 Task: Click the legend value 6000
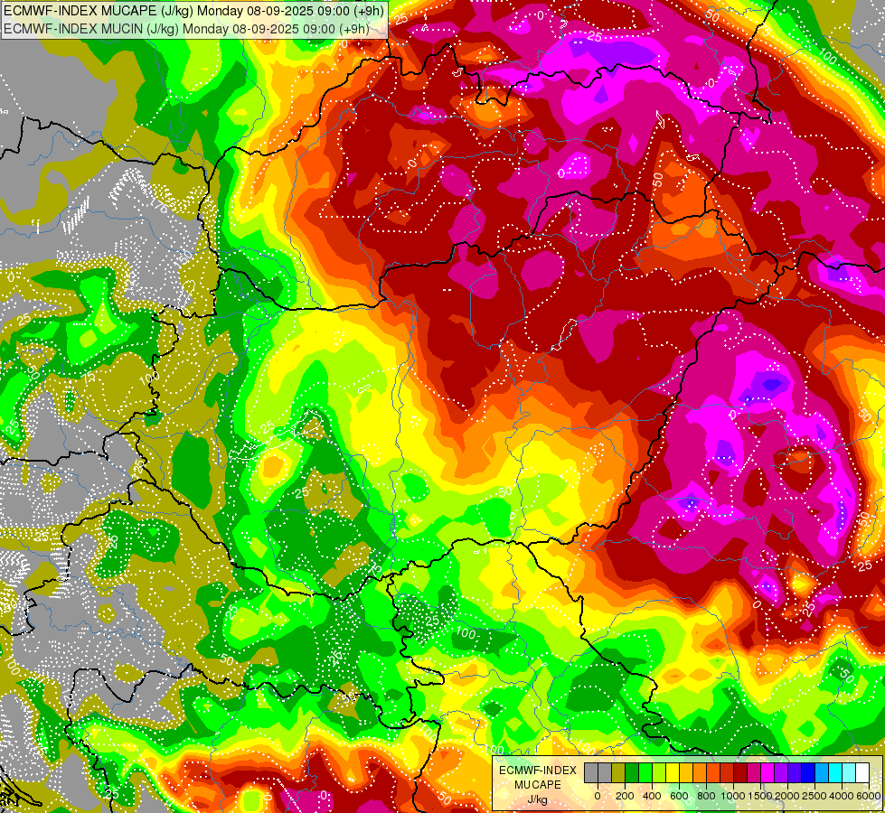[x=870, y=796]
